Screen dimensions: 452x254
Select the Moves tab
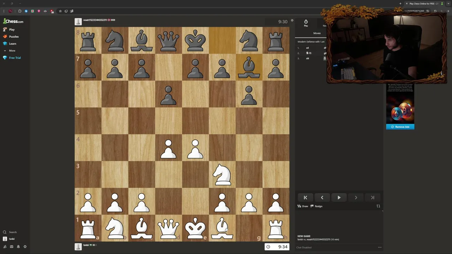click(317, 33)
